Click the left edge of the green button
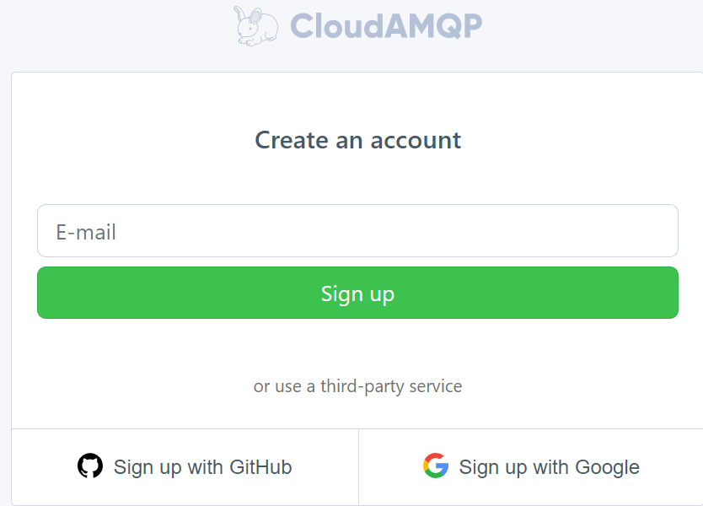Image resolution: width=703 pixels, height=506 pixels. pos(44,293)
